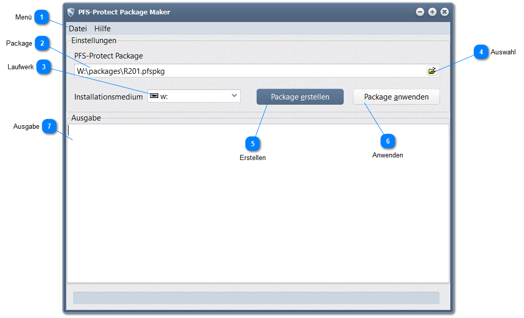This screenshot has height=318, width=524.
Task: Open the folder browse icon for package selection
Action: [432, 71]
